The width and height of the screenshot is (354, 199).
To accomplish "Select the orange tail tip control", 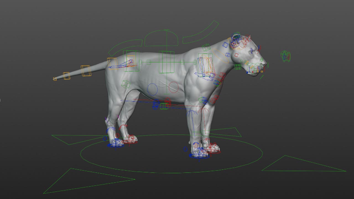I will (55, 79).
